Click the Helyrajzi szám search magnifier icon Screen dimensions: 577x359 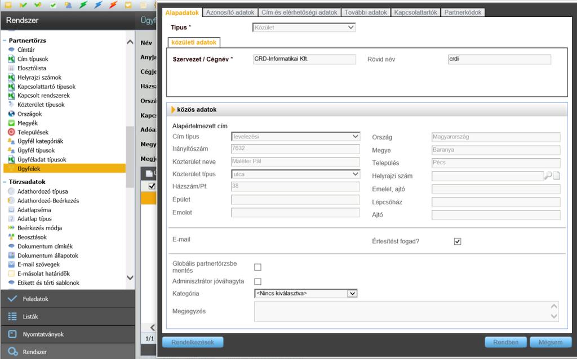(x=548, y=176)
